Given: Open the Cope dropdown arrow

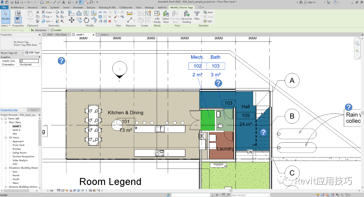Looking at the screenshot, I should [54, 12].
